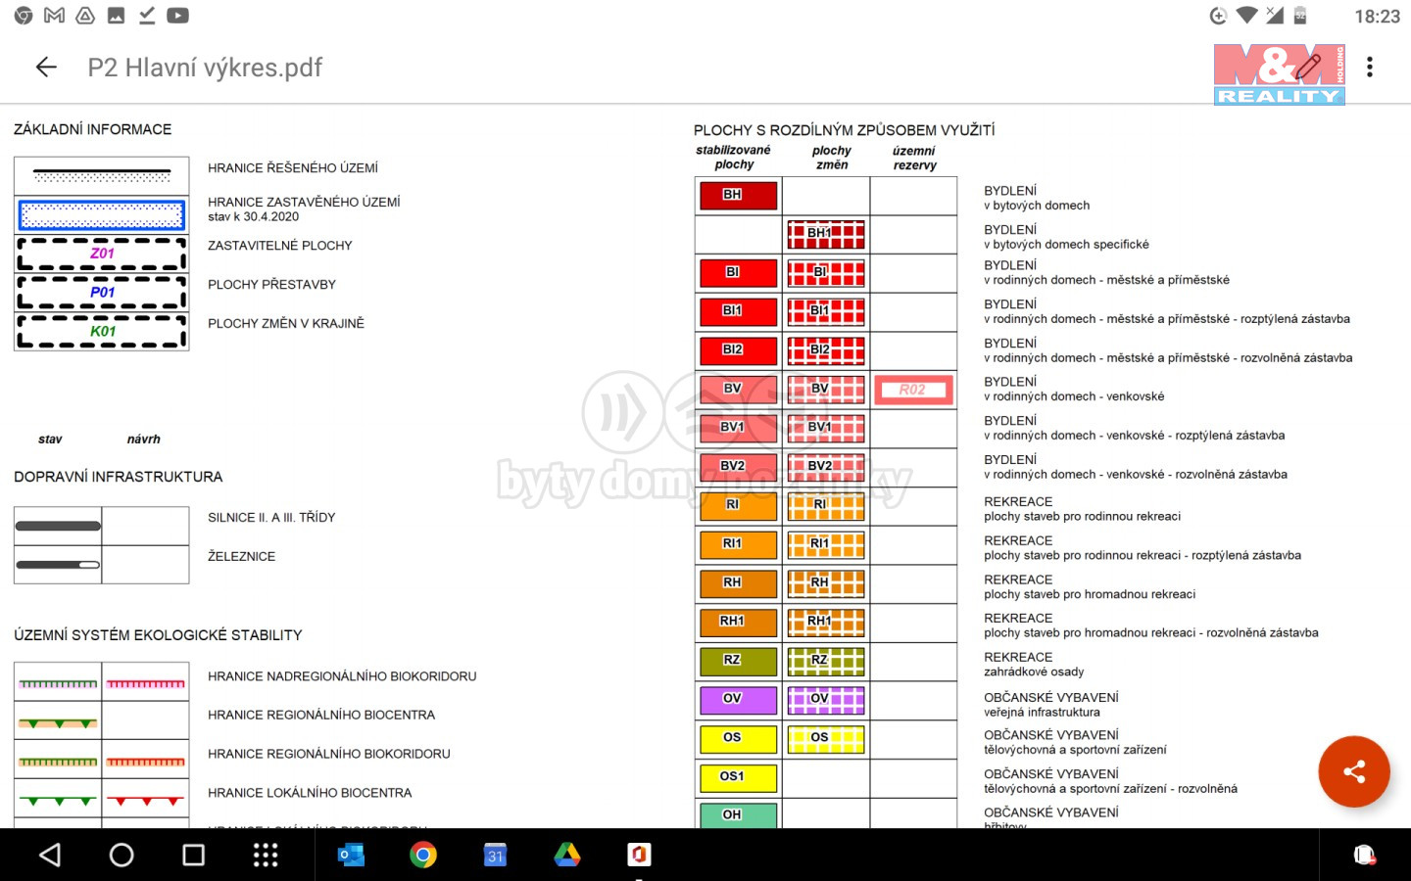Tap the Chrome notification icon in status bar
The height and width of the screenshot is (881, 1411).
pyautogui.click(x=24, y=16)
